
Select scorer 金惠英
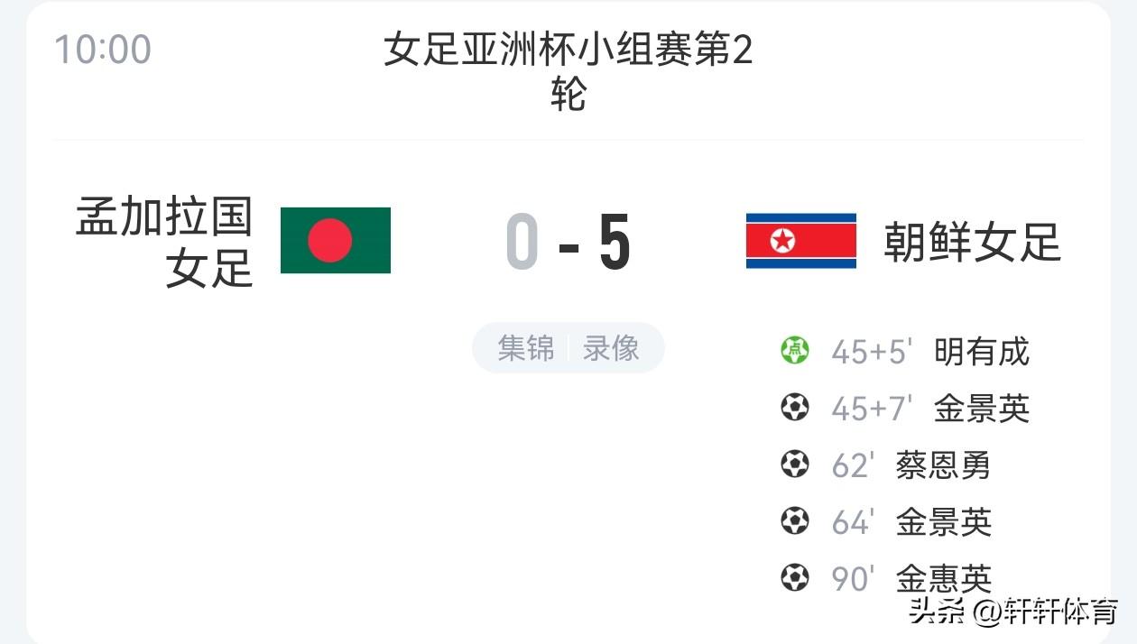[x=943, y=578]
